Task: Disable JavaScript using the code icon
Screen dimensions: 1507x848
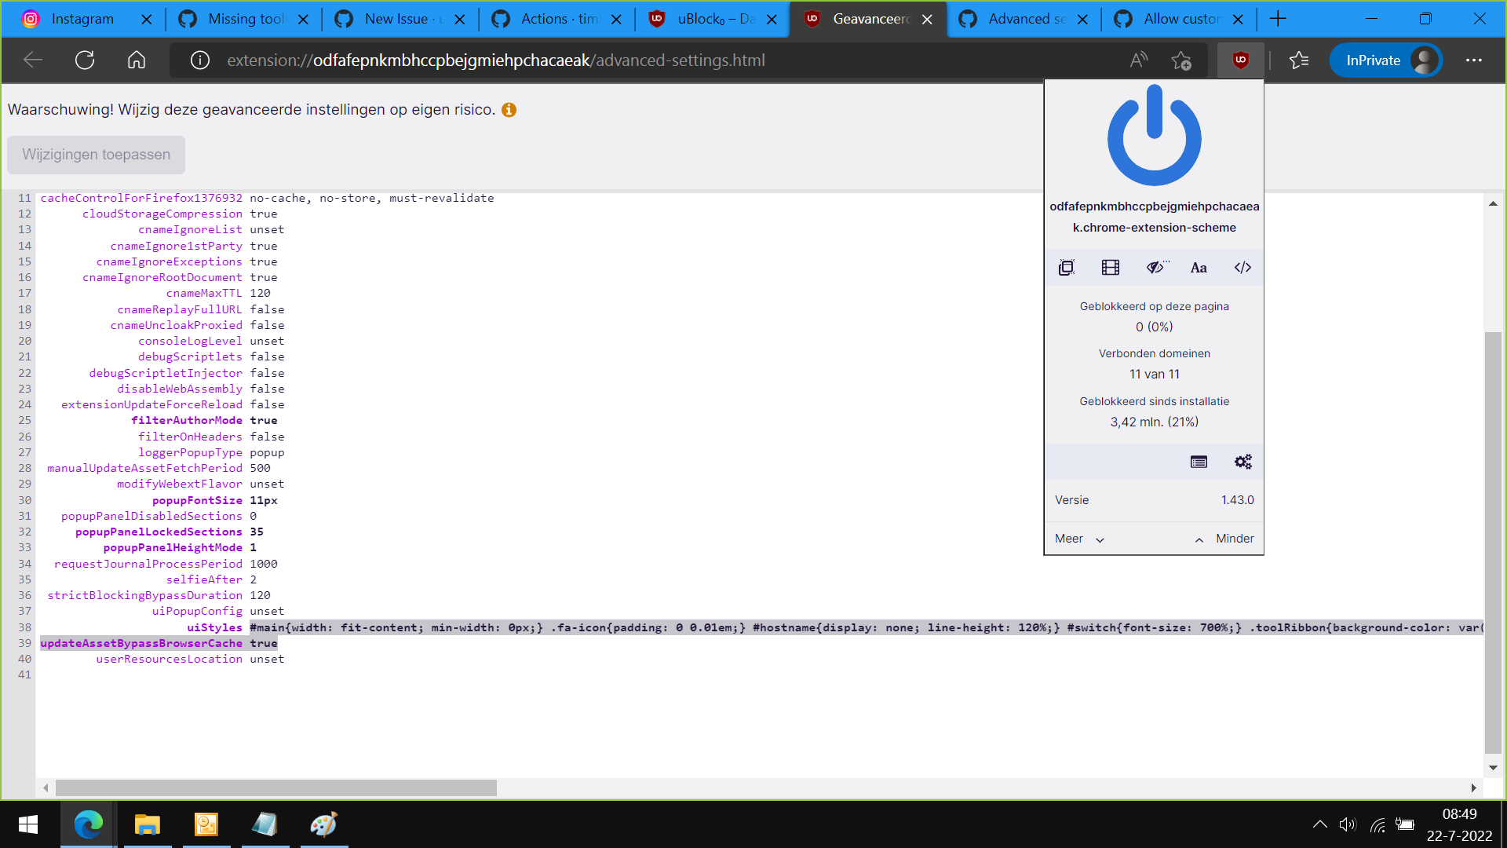Action: 1242,267
